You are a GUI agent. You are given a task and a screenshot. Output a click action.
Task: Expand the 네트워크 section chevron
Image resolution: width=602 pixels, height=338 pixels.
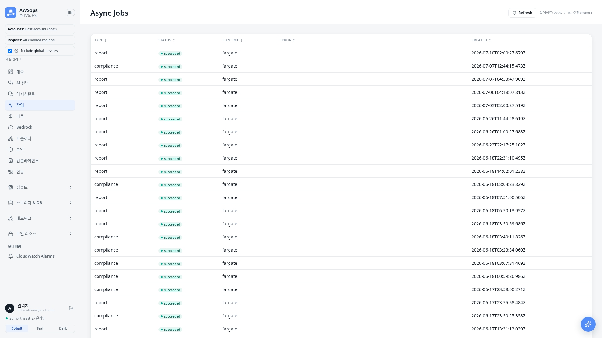(71, 218)
